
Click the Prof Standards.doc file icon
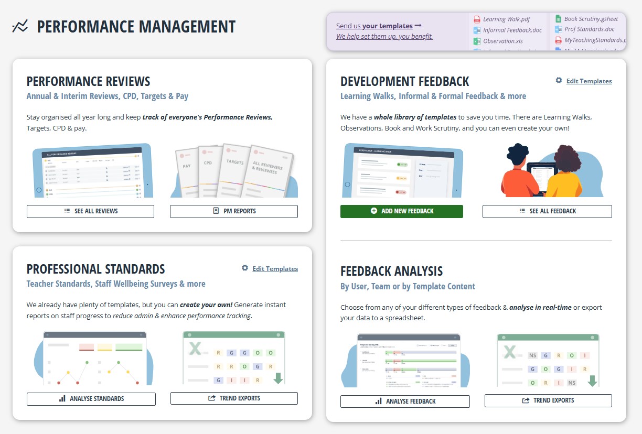[558, 30]
